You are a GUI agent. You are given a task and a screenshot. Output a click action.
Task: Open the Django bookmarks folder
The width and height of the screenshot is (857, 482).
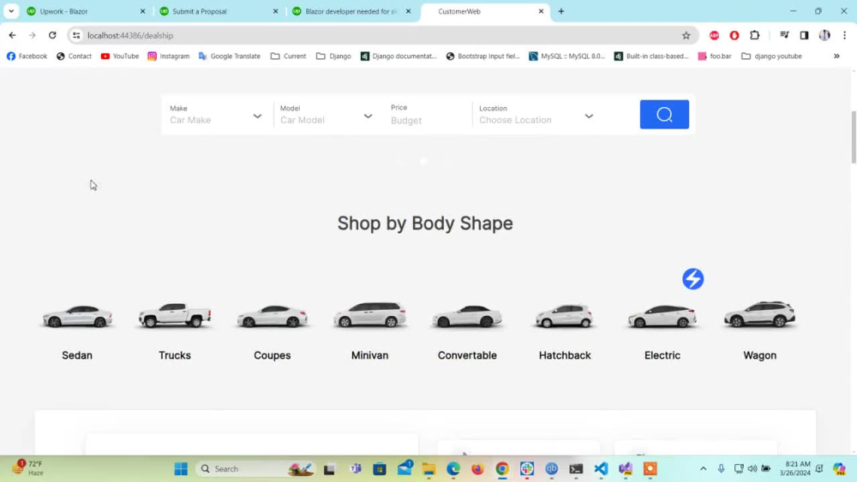coord(333,57)
